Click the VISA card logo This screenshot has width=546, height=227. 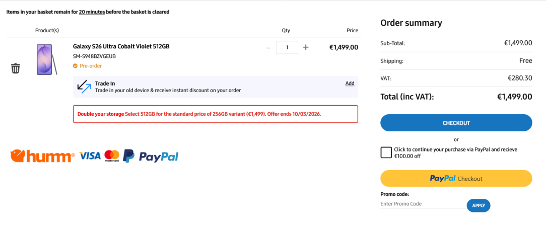90,156
